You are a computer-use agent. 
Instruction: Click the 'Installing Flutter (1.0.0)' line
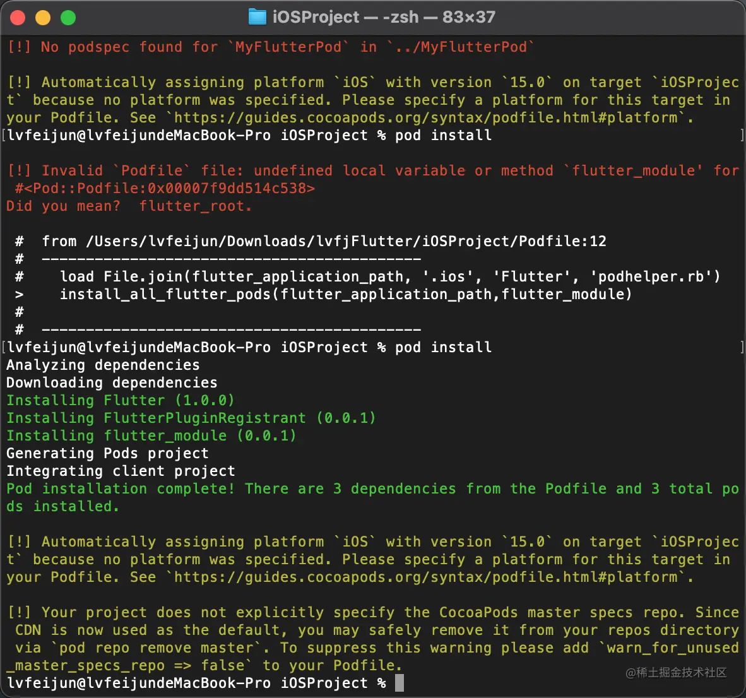click(121, 400)
